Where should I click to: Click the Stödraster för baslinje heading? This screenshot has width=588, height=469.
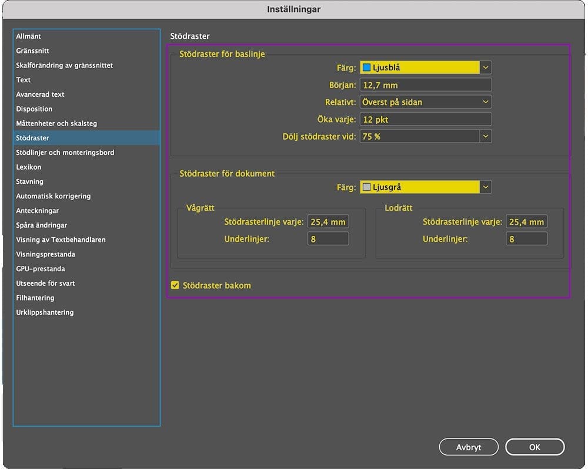(x=222, y=54)
